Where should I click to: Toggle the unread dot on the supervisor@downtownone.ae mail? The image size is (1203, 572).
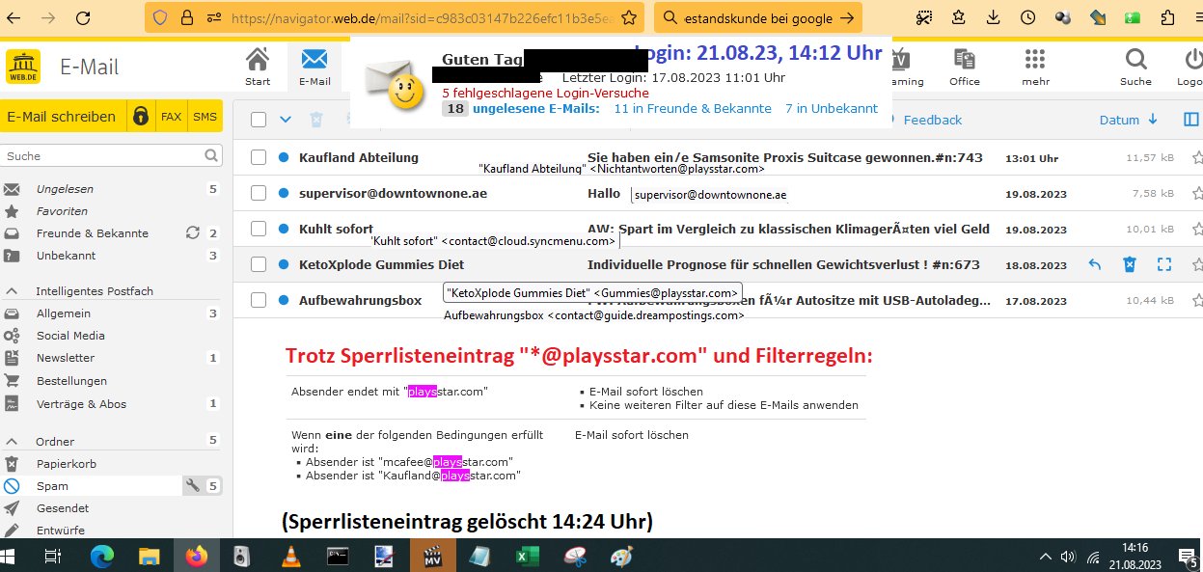click(x=284, y=193)
